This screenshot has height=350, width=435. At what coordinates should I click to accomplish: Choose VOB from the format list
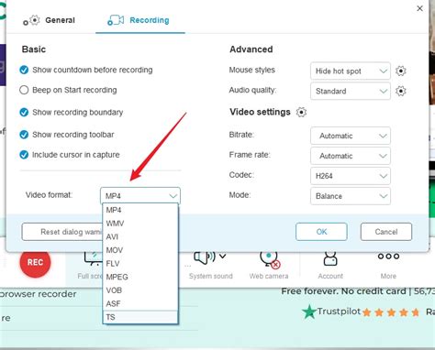(x=140, y=290)
